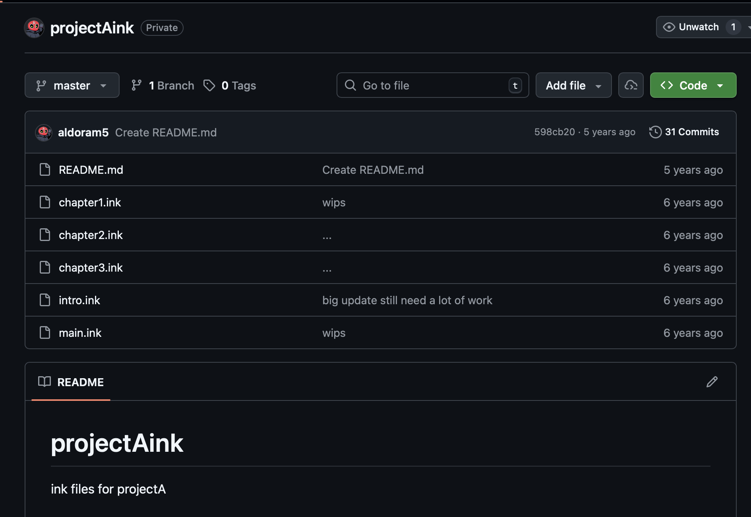Image resolution: width=751 pixels, height=517 pixels.
Task: Edit the README with the pencil icon
Action: point(712,382)
